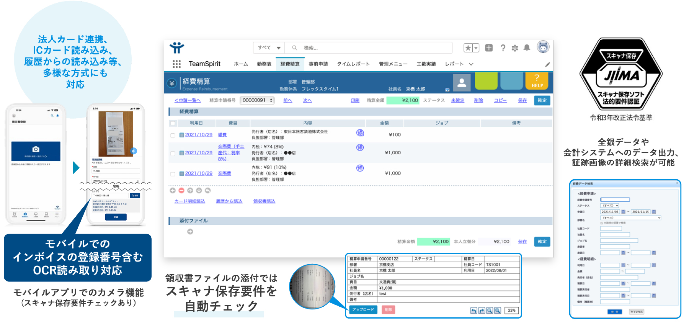
Task: Click receipt stamp icon on ¥91 (10%) row
Action: (360, 168)
